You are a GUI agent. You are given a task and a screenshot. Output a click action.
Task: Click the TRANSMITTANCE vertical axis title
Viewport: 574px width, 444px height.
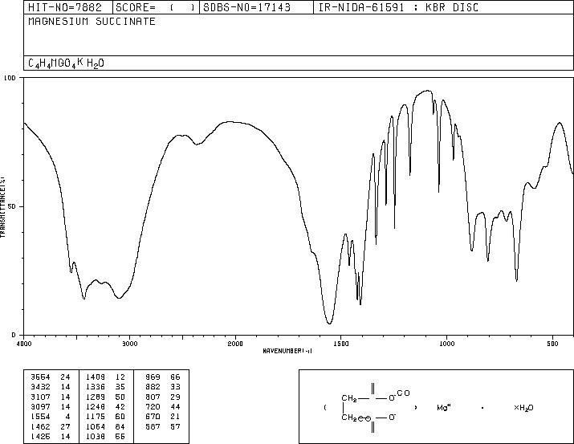(x=3, y=207)
